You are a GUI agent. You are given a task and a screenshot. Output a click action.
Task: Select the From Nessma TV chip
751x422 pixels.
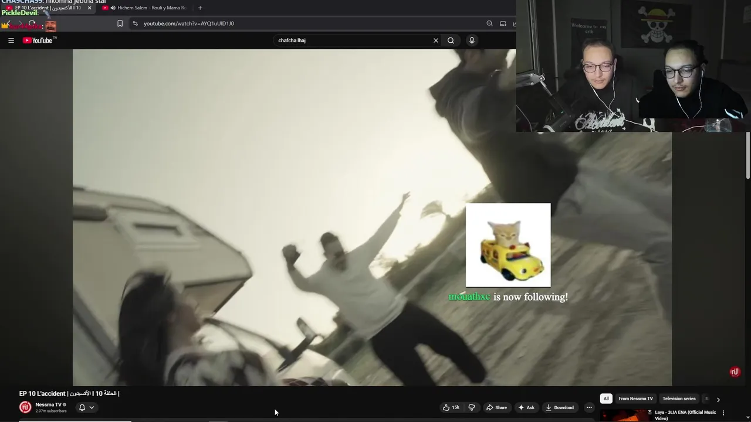click(635, 399)
